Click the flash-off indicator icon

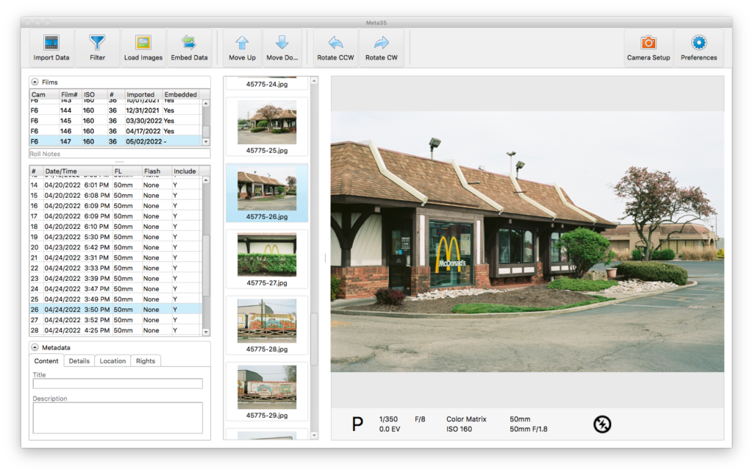point(602,424)
